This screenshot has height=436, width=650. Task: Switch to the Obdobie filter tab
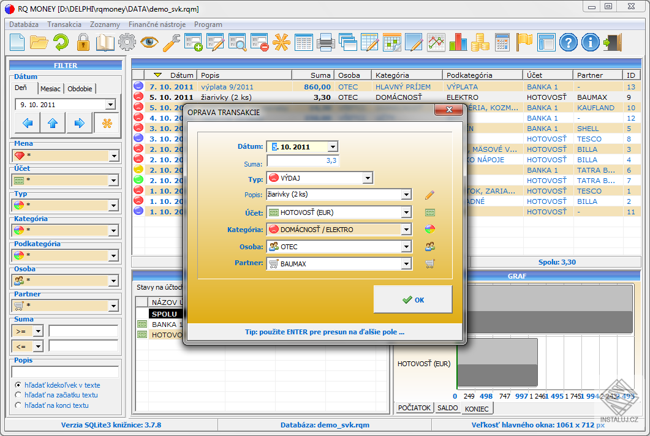[x=80, y=89]
